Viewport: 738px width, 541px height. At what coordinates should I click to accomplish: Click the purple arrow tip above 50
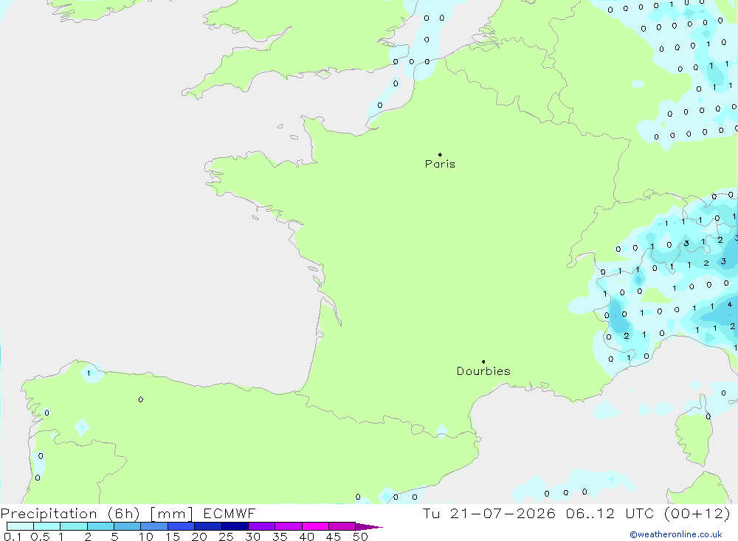point(368,527)
